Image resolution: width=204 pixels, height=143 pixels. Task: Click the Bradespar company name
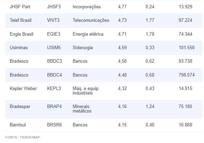click(x=20, y=106)
